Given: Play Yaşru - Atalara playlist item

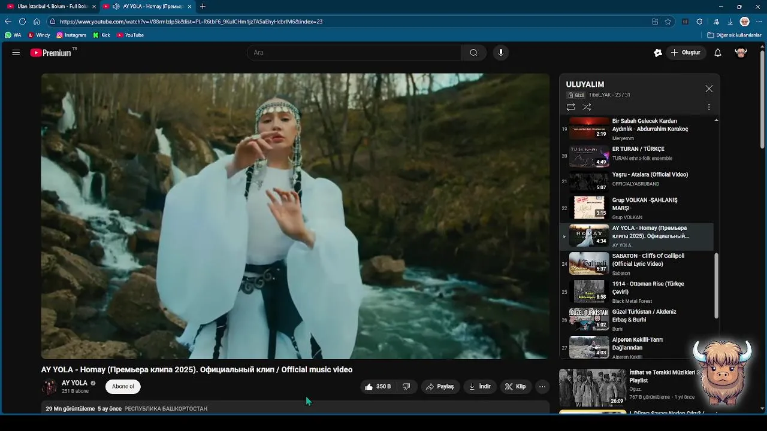Looking at the screenshot, I should (x=636, y=181).
